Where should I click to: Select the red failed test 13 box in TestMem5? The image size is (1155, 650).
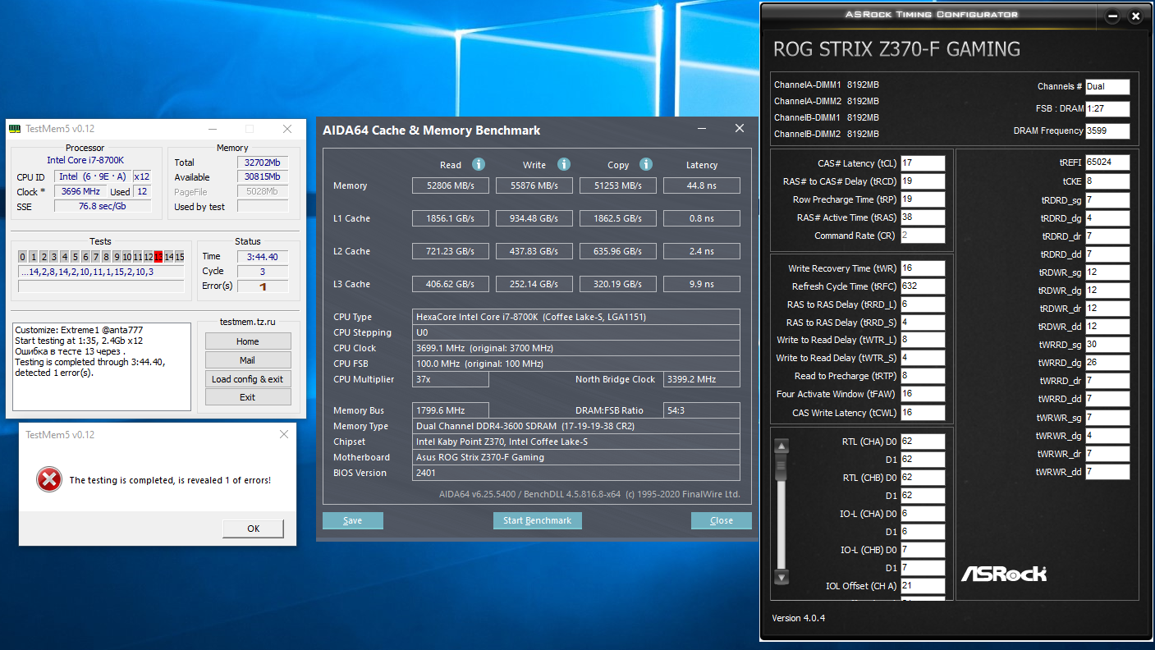pos(158,257)
